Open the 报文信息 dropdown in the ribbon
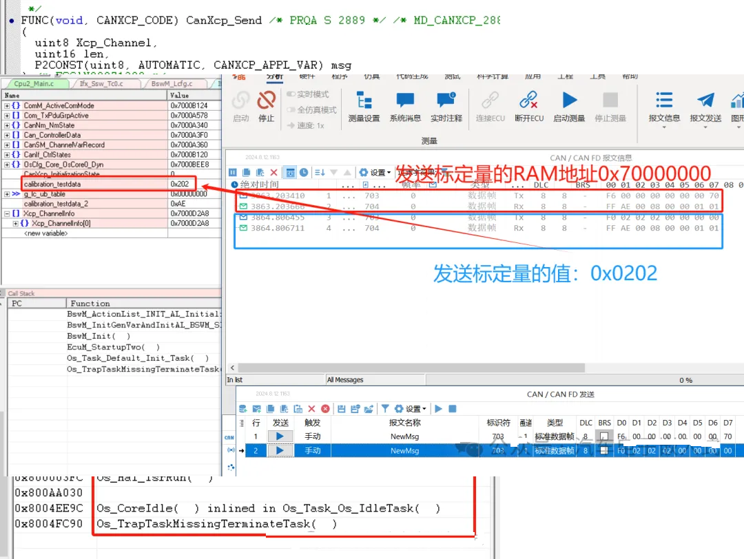This screenshot has height=559, width=744. 664,127
